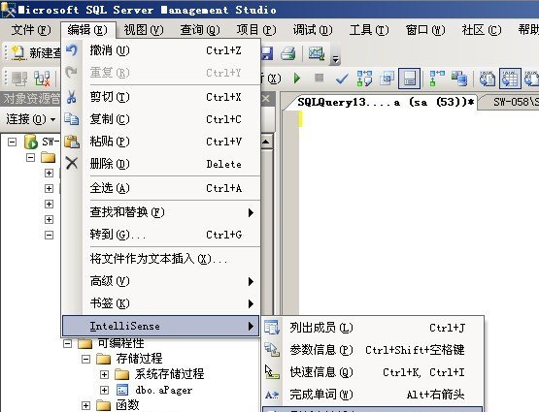Click the activity monitor chart icon
The image size is (539, 412).
[317, 53]
